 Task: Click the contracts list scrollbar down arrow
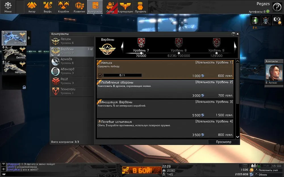point(238,137)
